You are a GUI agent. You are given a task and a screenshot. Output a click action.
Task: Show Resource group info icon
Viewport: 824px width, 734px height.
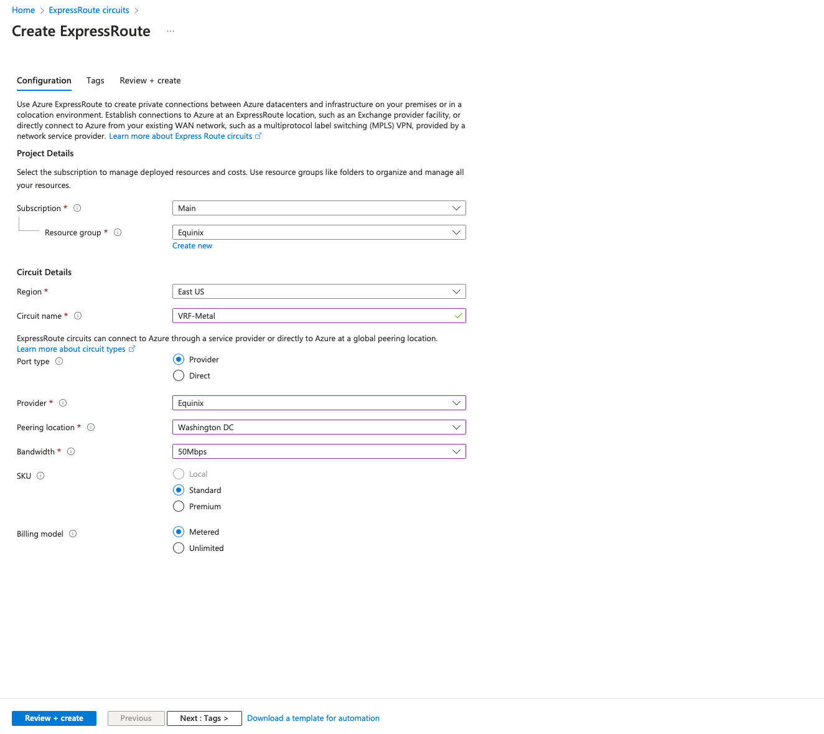(x=118, y=232)
